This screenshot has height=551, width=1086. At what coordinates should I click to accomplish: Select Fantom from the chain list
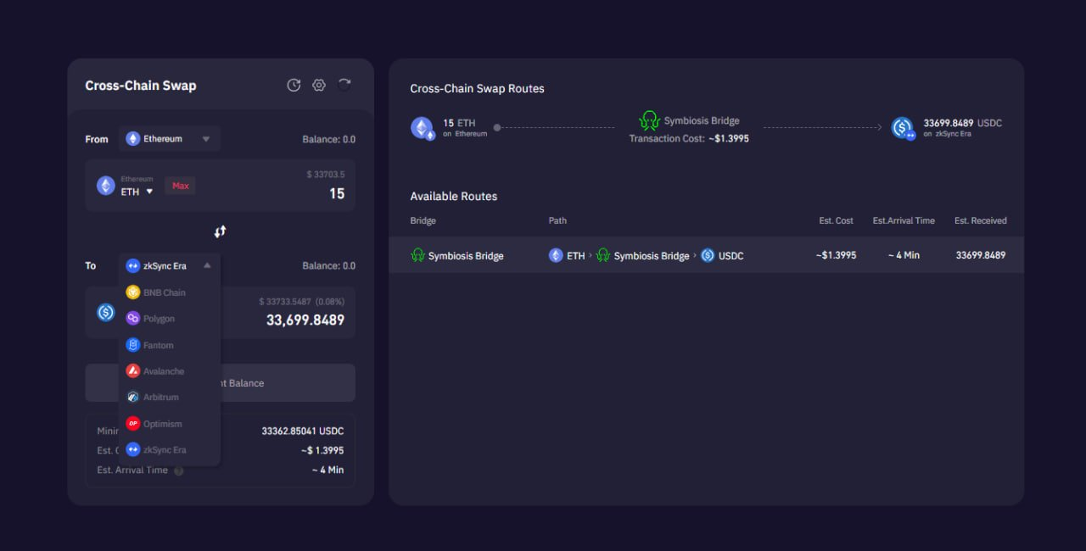[x=170, y=345]
